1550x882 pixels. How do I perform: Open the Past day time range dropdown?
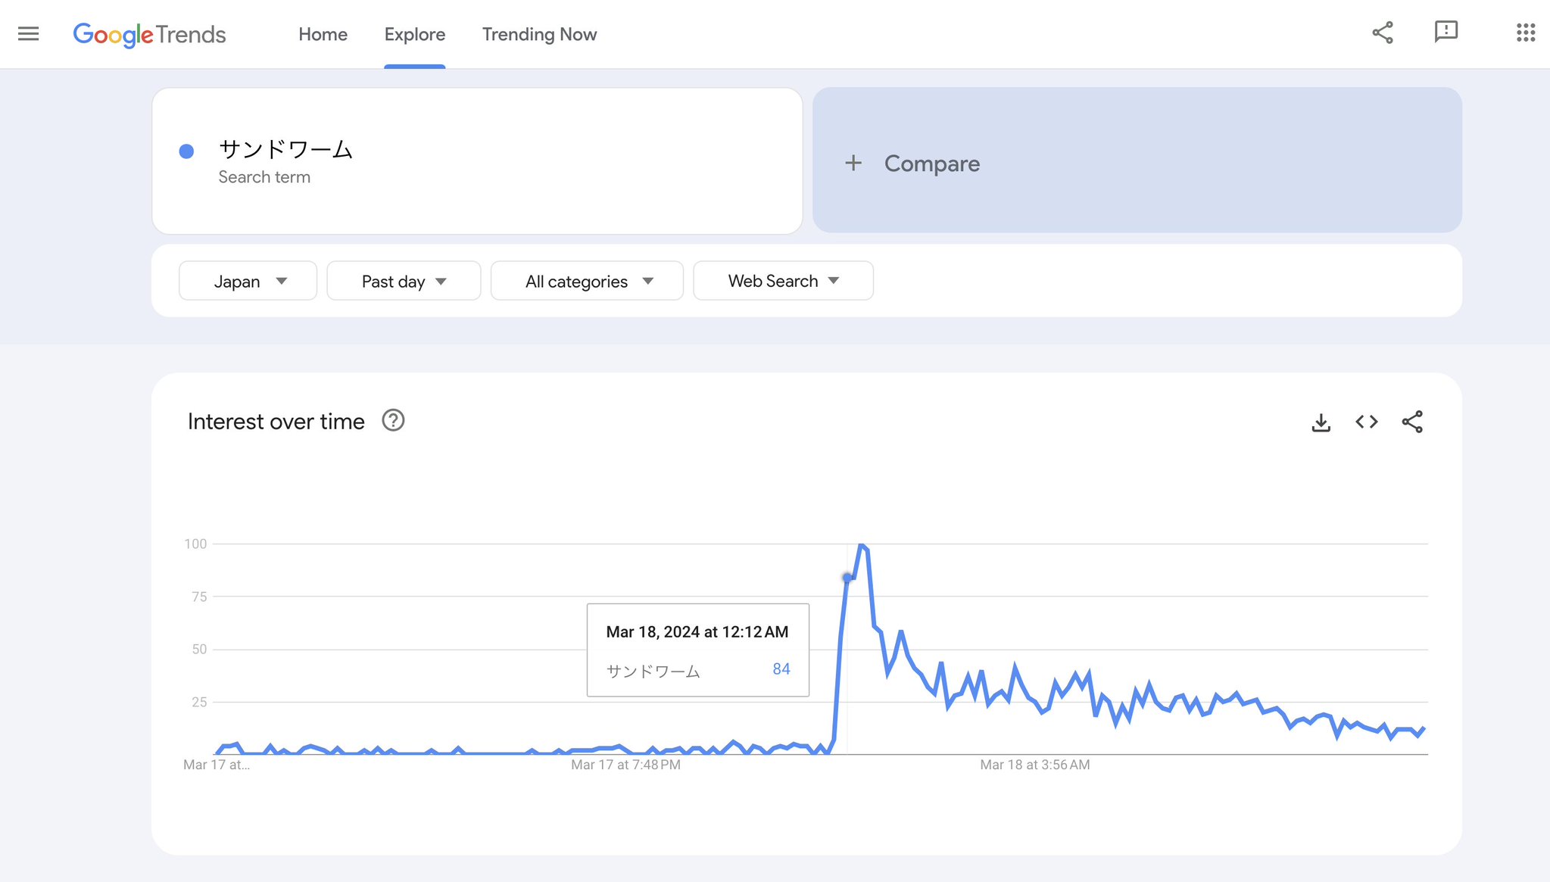[x=404, y=281]
